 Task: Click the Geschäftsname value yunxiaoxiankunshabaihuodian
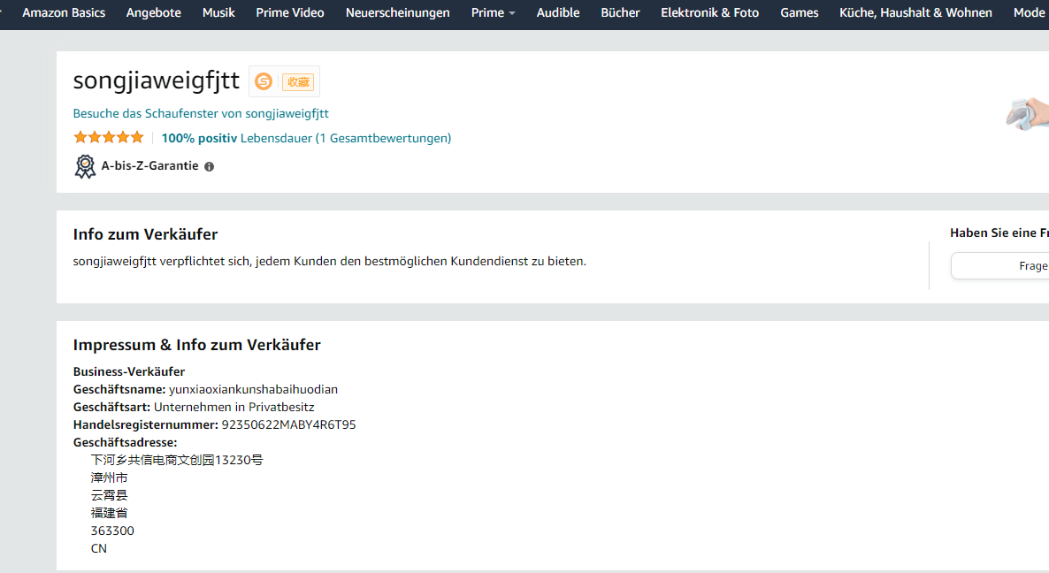pos(253,390)
